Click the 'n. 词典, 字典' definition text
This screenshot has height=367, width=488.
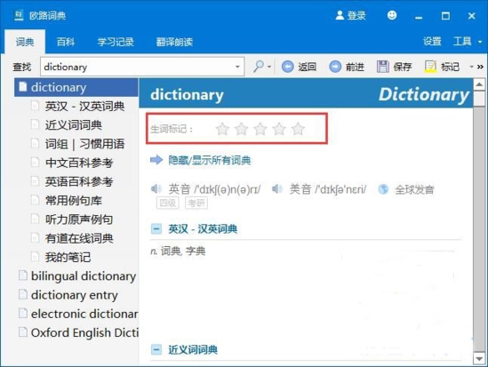pos(178,251)
